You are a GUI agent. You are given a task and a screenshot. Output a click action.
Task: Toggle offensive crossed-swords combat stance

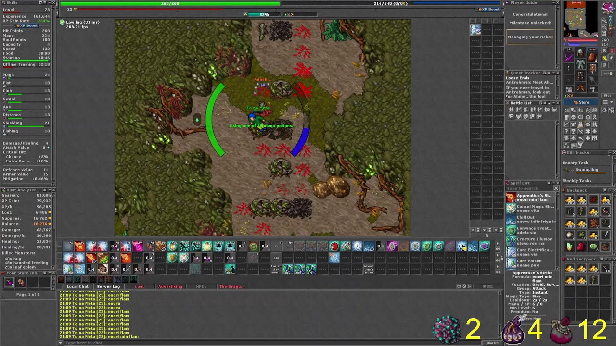(x=604, y=50)
